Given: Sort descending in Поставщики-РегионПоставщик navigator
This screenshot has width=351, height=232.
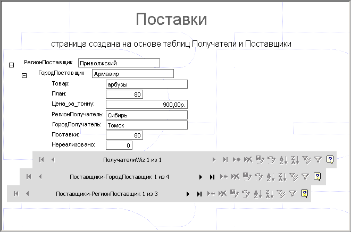Looking at the screenshot, I should pos(269,194).
